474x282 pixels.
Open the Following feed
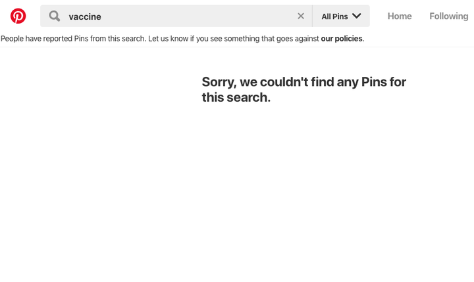(x=449, y=16)
